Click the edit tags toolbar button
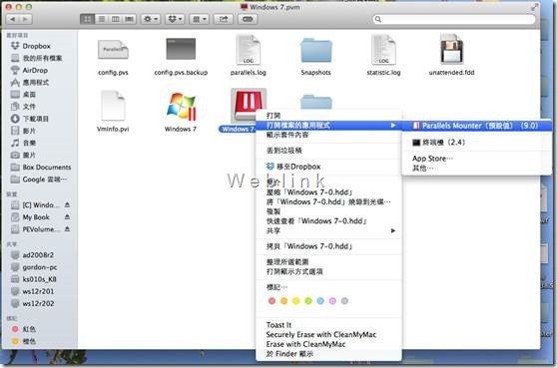557x368 pixels. point(248,19)
